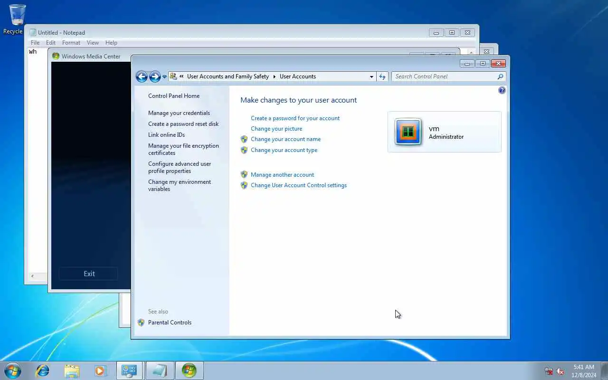
Task: Click Create a password for your account
Action: click(295, 118)
